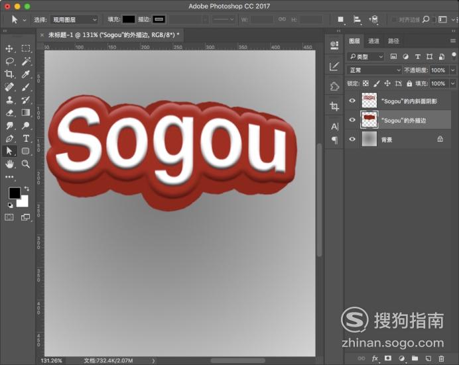The image size is (459, 365).
Task: Select the Dodge tool
Action: point(26,125)
